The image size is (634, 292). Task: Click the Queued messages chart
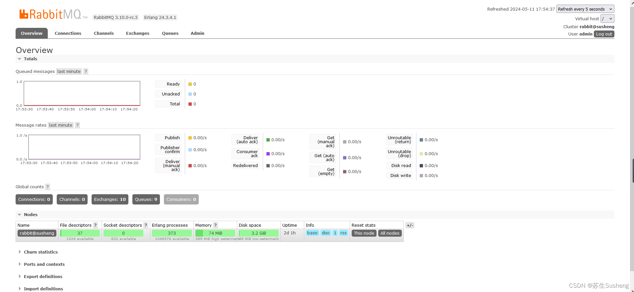click(x=82, y=93)
